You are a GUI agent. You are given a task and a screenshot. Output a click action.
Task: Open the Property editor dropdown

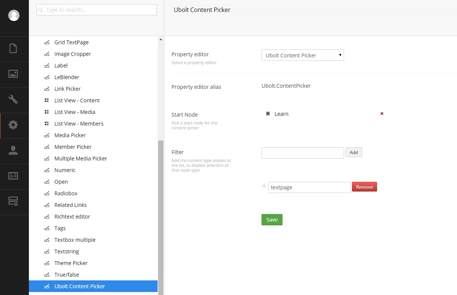(303, 55)
